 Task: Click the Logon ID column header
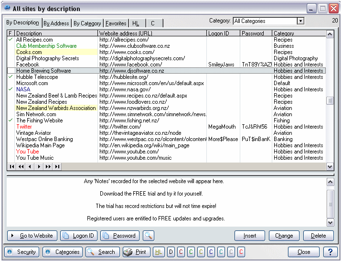point(224,33)
